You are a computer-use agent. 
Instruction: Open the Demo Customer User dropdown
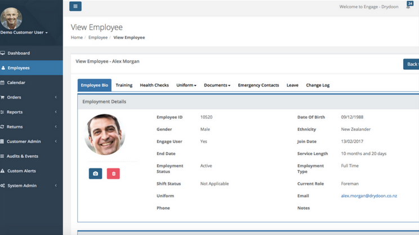click(24, 33)
